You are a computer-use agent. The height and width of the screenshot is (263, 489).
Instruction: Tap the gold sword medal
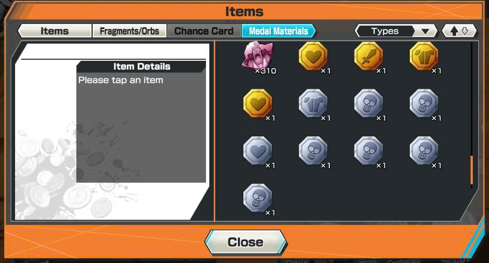pyautogui.click(x=368, y=56)
